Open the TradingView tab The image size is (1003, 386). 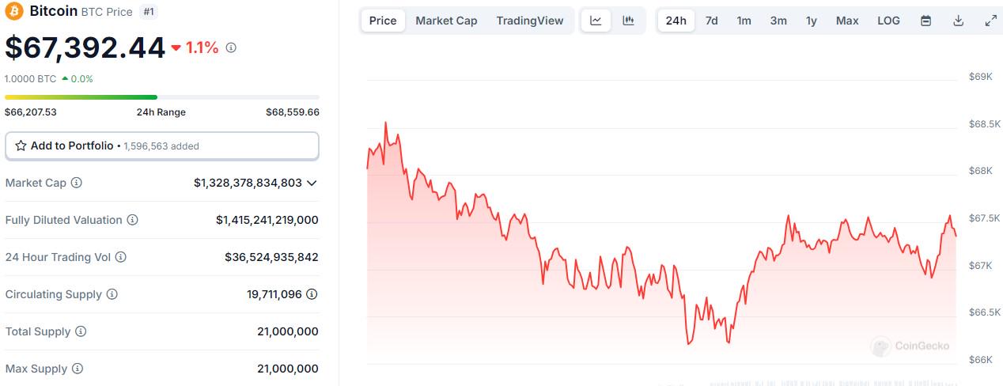pyautogui.click(x=530, y=21)
